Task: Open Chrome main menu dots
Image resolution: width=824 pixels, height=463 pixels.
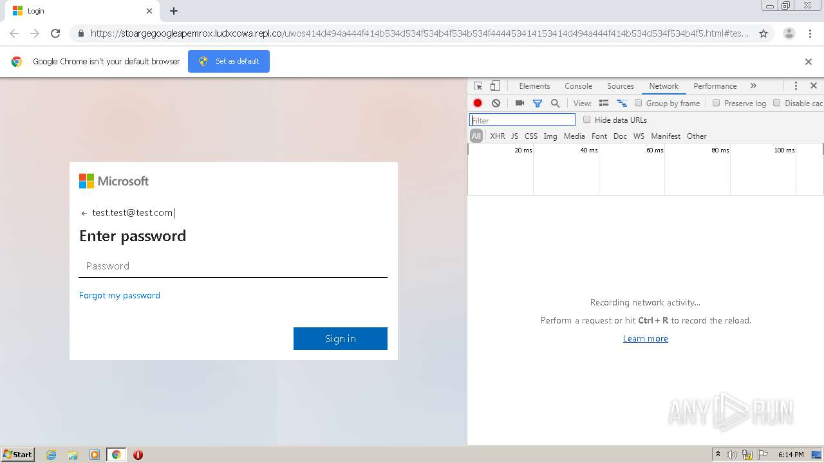Action: [x=810, y=33]
